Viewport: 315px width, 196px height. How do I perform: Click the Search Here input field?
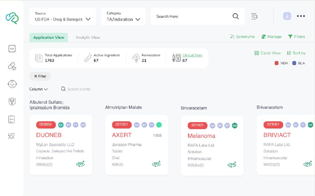pos(198,17)
